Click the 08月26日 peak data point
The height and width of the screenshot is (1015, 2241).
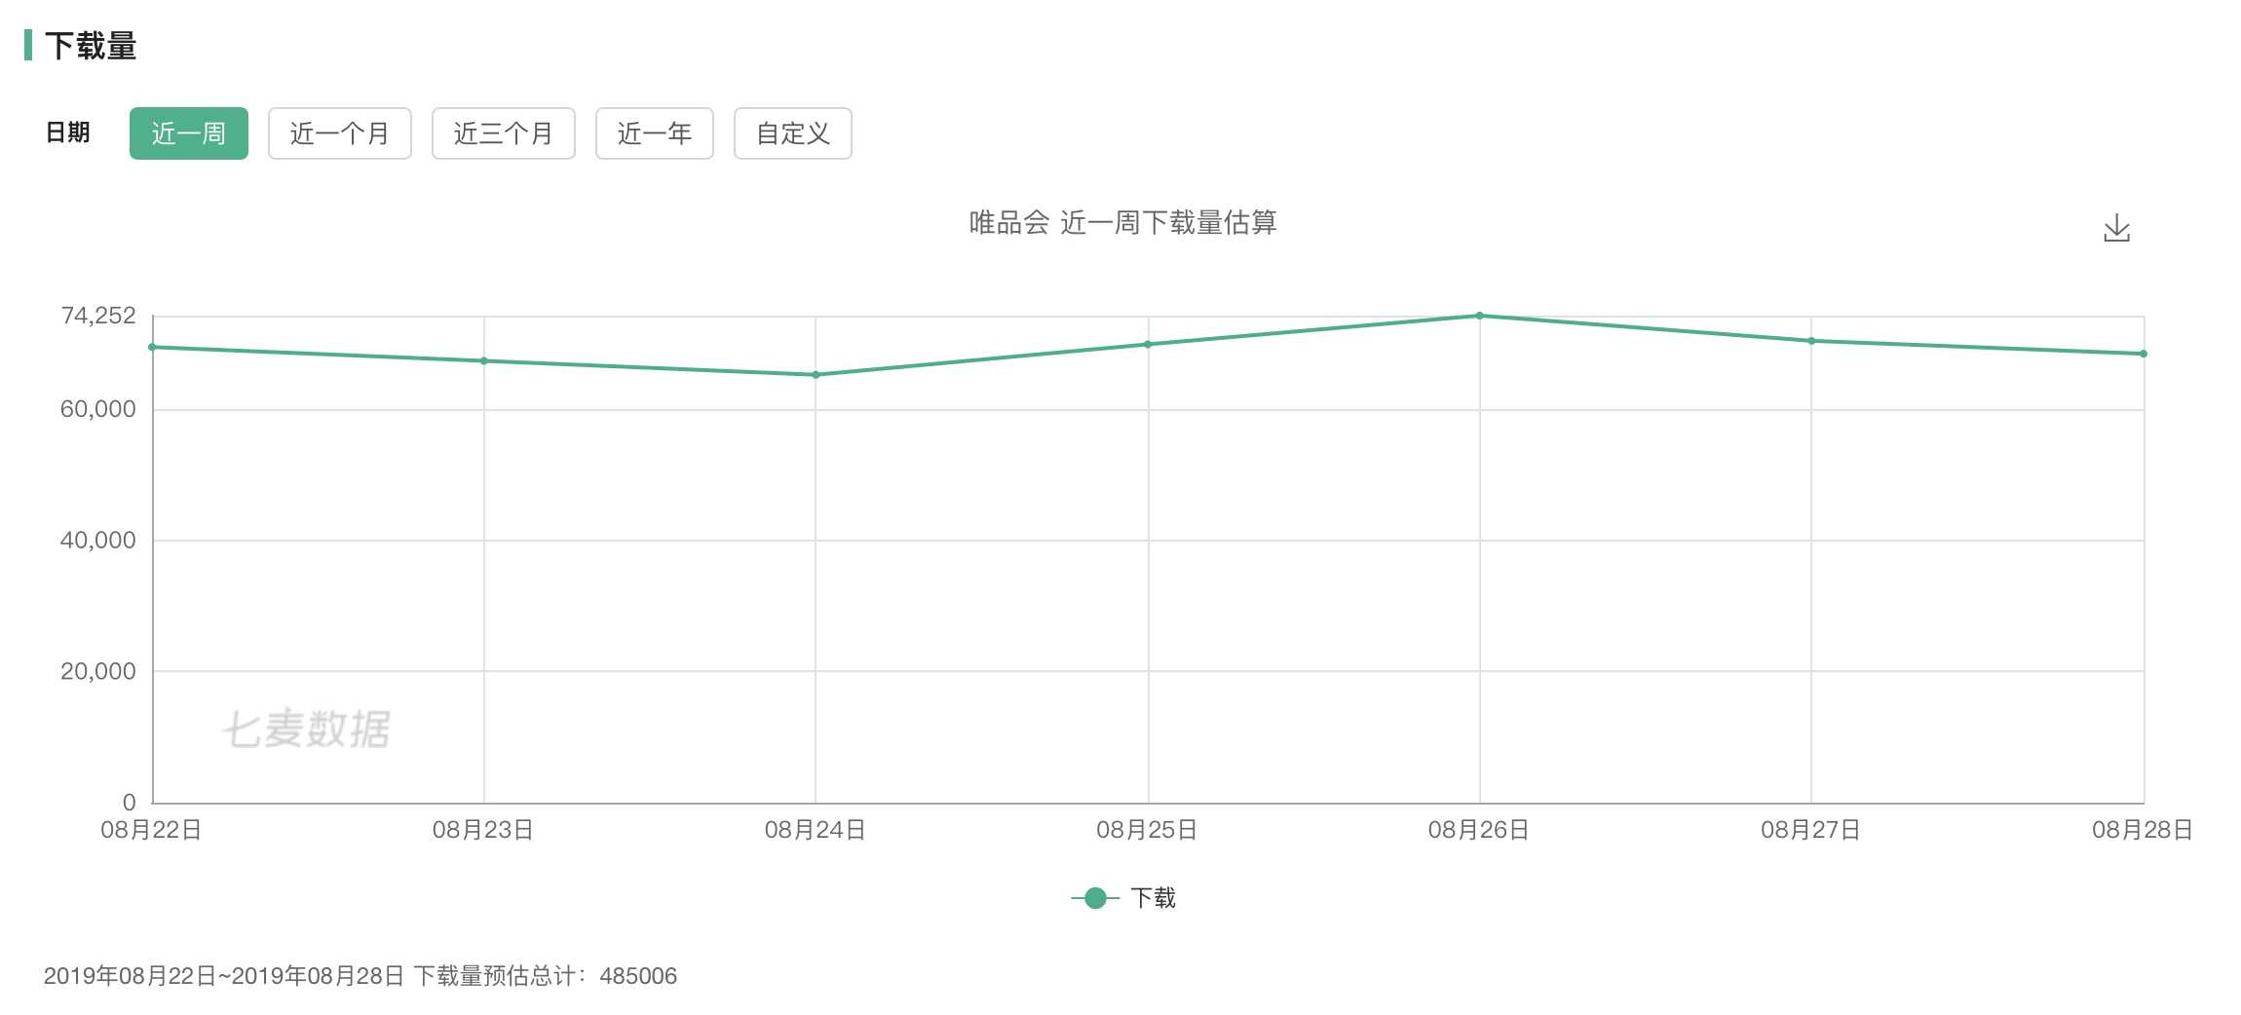(x=1479, y=316)
